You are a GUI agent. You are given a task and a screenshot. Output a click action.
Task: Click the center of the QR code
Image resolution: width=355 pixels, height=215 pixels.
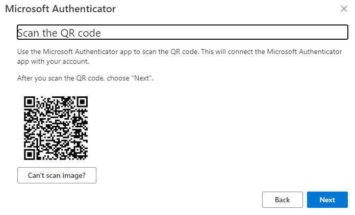56,127
